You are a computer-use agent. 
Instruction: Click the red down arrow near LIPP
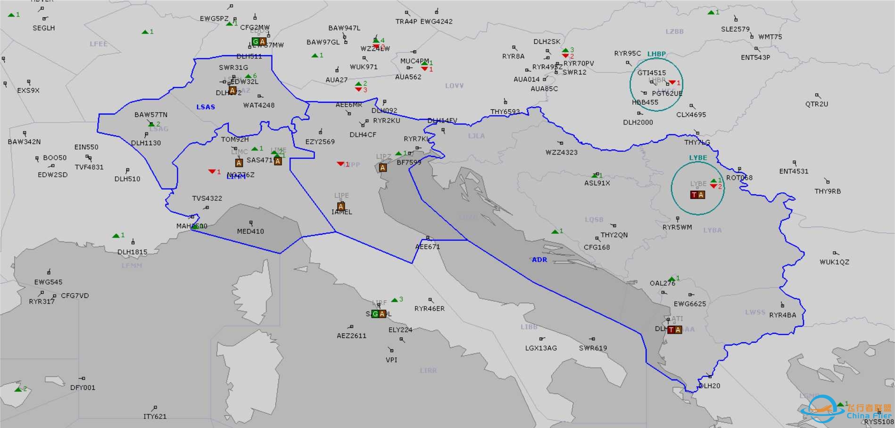coord(340,164)
